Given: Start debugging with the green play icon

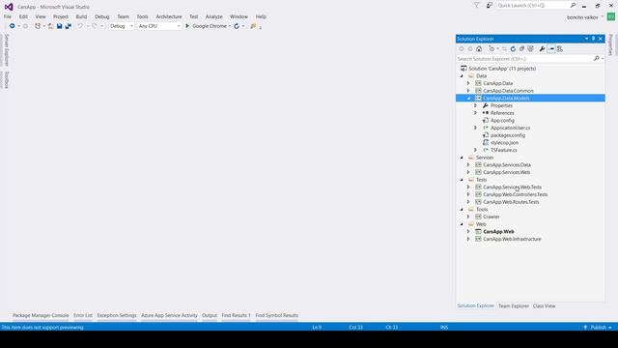Looking at the screenshot, I should [x=187, y=26].
